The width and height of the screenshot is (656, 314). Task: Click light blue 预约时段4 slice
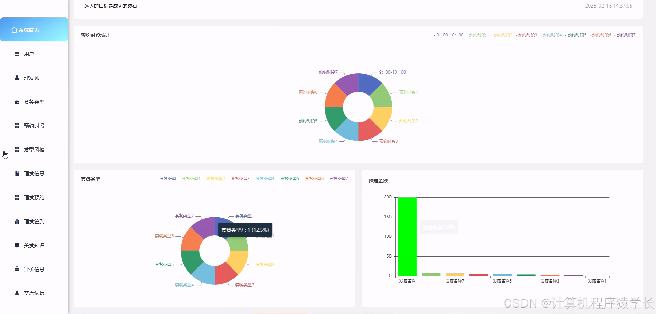click(348, 131)
